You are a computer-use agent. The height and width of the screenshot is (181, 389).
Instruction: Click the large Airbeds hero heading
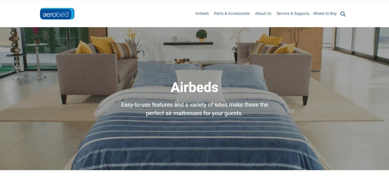point(194,87)
